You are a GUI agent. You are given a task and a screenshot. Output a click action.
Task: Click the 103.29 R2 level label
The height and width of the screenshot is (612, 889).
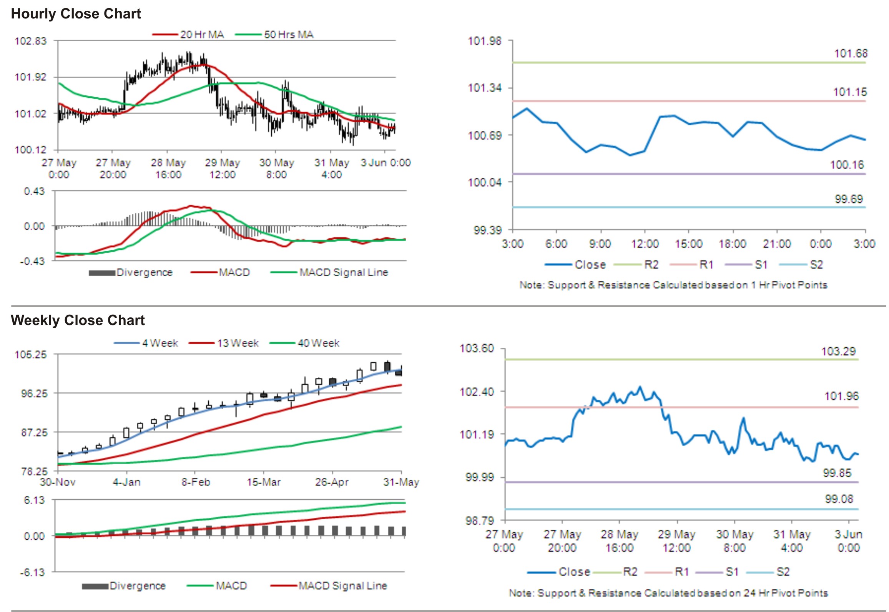point(838,351)
